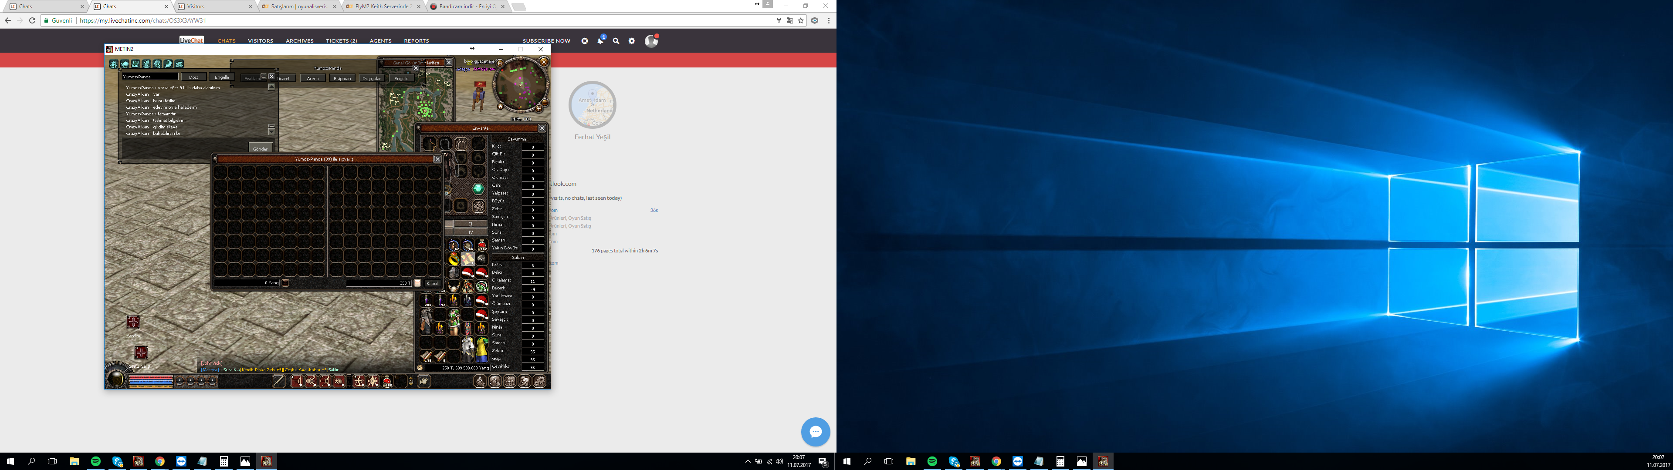
Task: Open LiveChat settings gear icon
Action: click(x=632, y=41)
